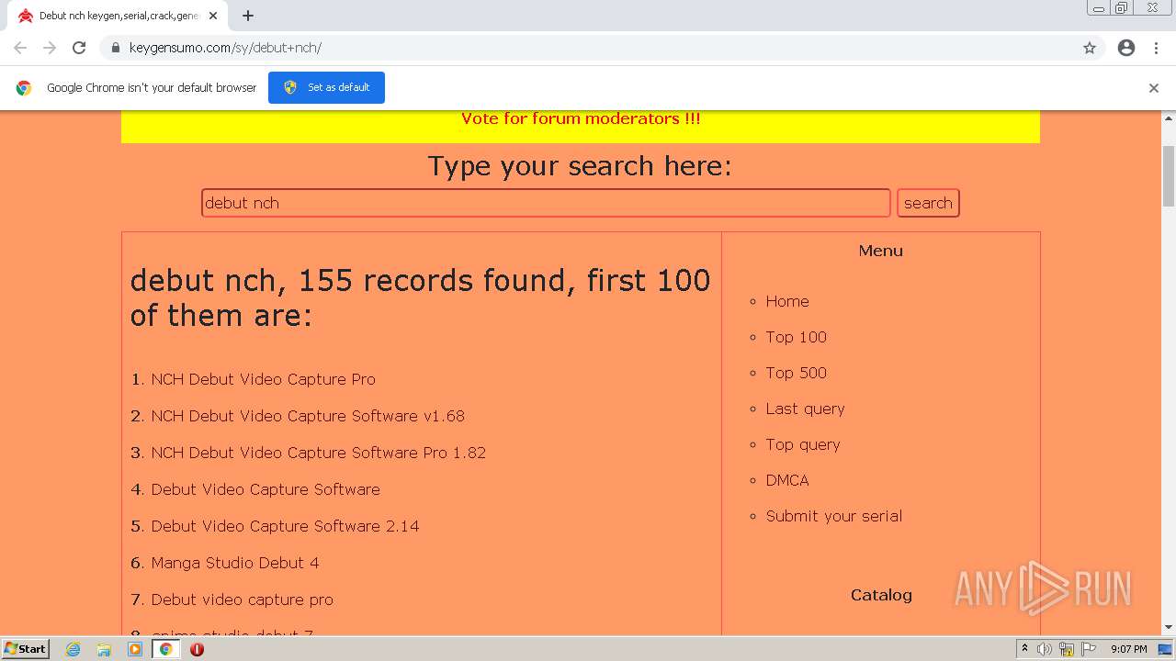Open the Chrome three-dot menu
Image resolution: width=1176 pixels, height=661 pixels.
1156,48
